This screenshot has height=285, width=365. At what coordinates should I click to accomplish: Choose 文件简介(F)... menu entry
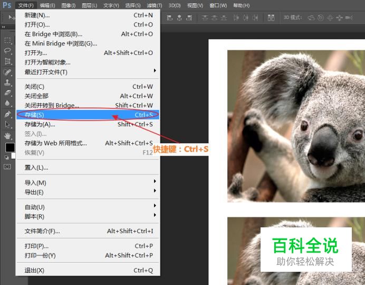click(x=88, y=231)
